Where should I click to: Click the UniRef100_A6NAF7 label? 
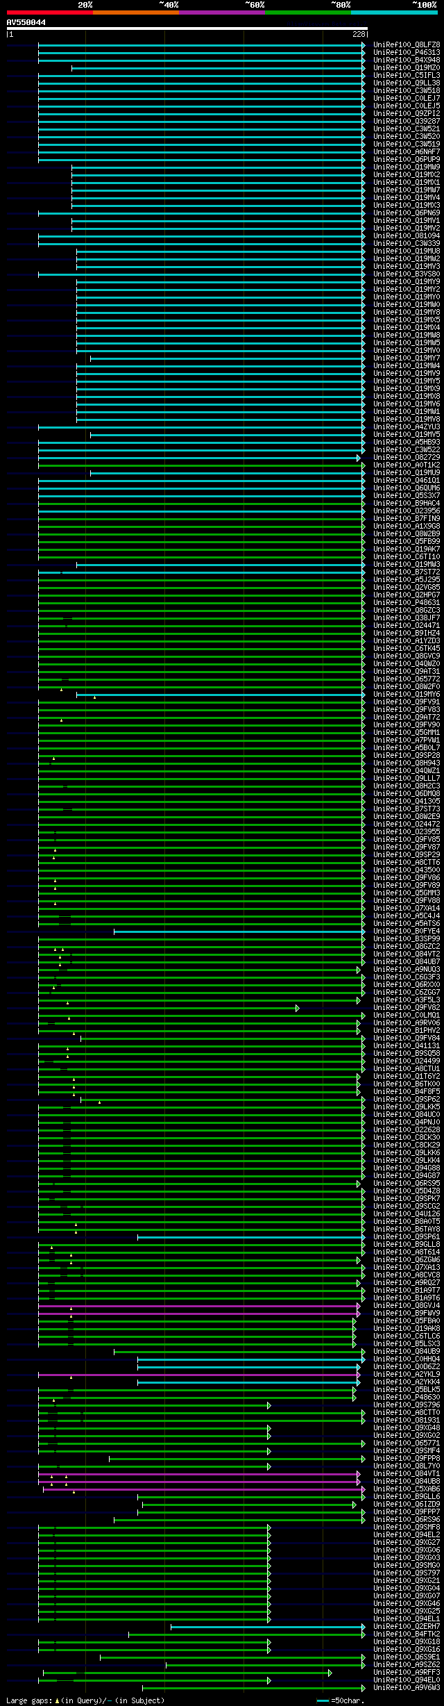pyautogui.click(x=407, y=152)
